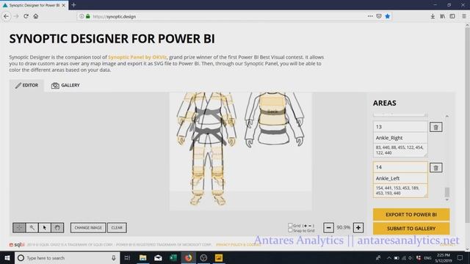Viewport: 470px width, 264px height.
Task: Select the magic wand tool
Action: pyautogui.click(x=32, y=227)
